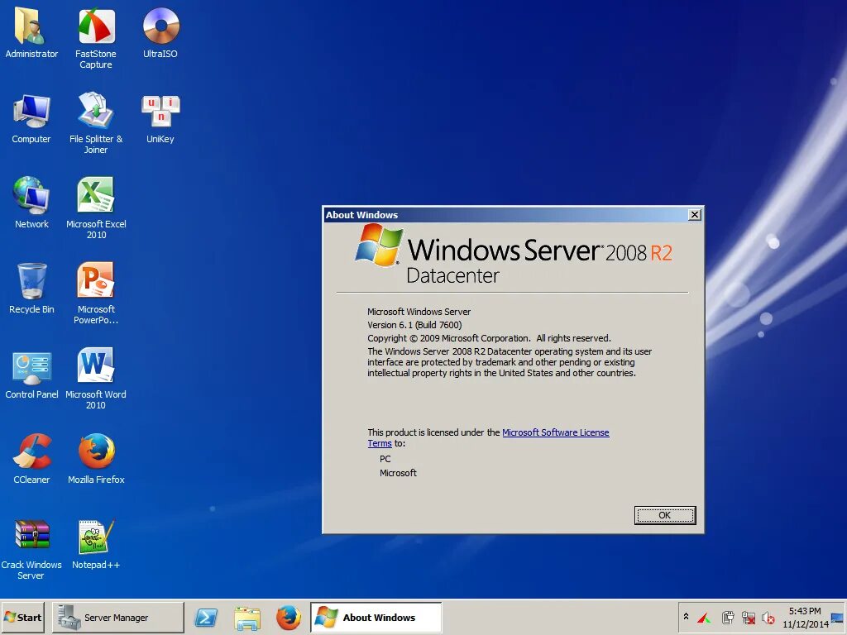Click the Windows flag logo in dialog
Image resolution: width=847 pixels, height=635 pixels.
(379, 245)
